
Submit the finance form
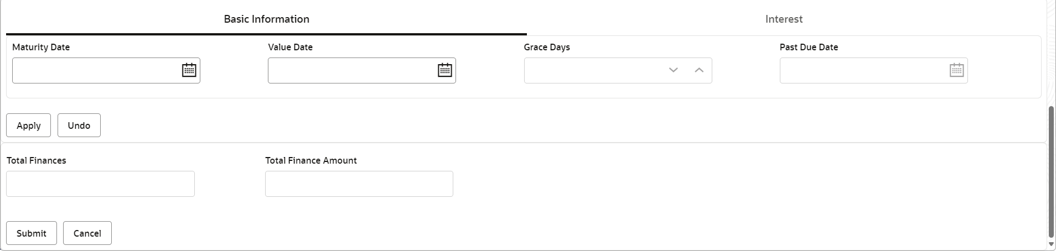[x=32, y=233]
